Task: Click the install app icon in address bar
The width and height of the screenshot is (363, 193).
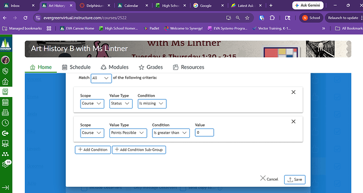Action: 228,18
